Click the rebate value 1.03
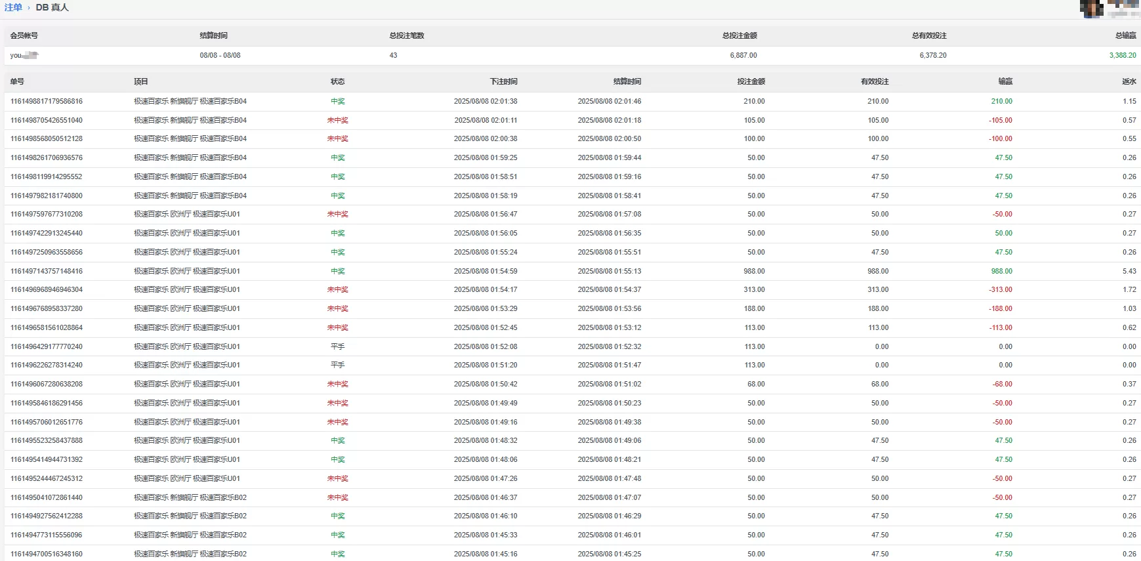Image resolution: width=1141 pixels, height=561 pixels. pos(1129,308)
